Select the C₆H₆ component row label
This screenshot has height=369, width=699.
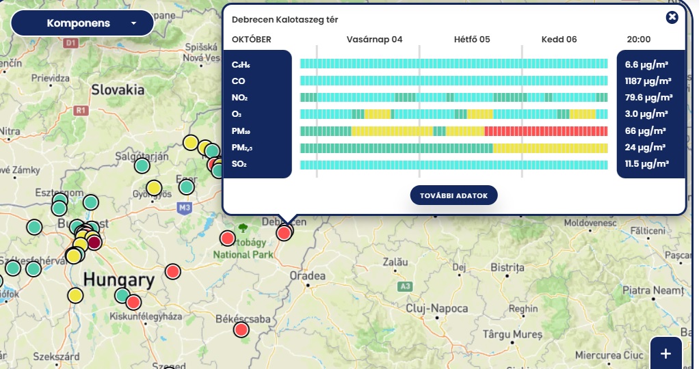(241, 65)
